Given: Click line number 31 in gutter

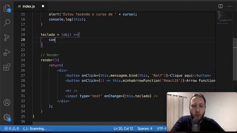Looking at the screenshot, I should point(23,96).
